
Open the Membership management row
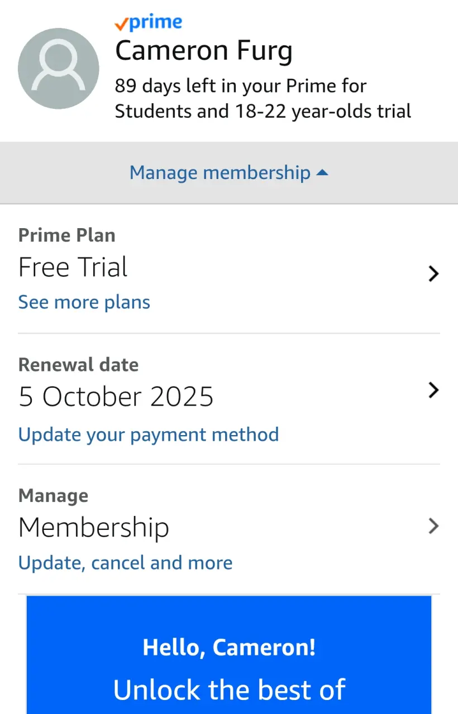229,529
